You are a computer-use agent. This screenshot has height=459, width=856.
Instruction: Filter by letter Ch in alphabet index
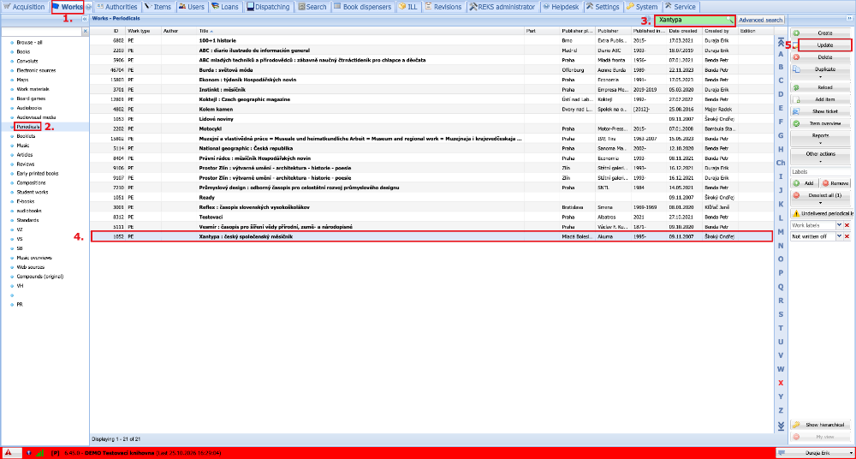(x=781, y=163)
